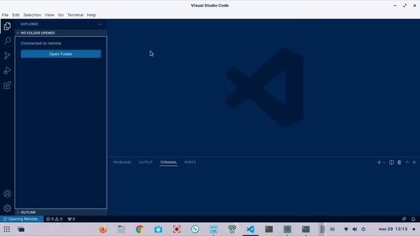This screenshot has width=420, height=236.
Task: Switch to the OUTPUT panel tab
Action: 146,163
